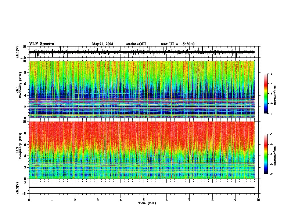Click time axis tick label "1"
Screen dimensions: 291x224
click(x=52, y=200)
